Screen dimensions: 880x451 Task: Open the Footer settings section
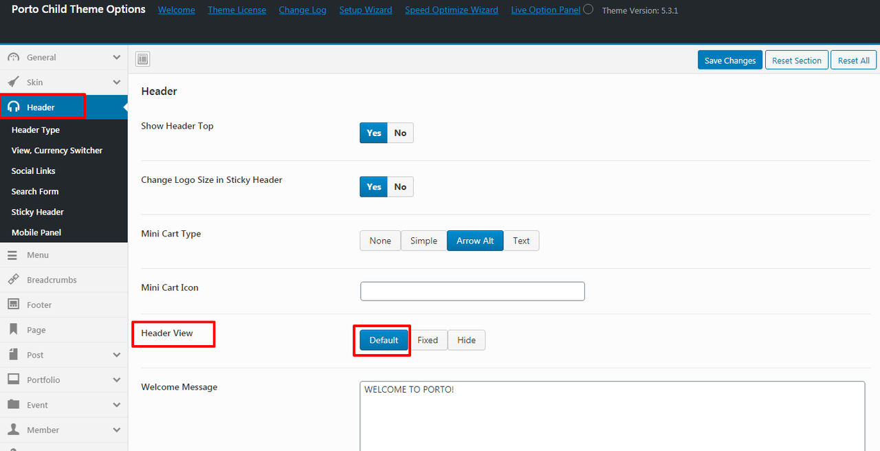[64, 305]
